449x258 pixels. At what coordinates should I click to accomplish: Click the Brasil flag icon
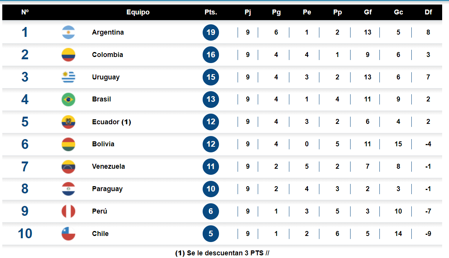[68, 100]
